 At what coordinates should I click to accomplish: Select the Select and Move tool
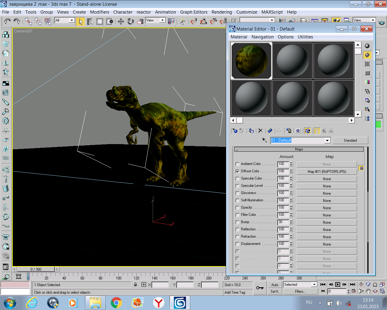[121, 21]
